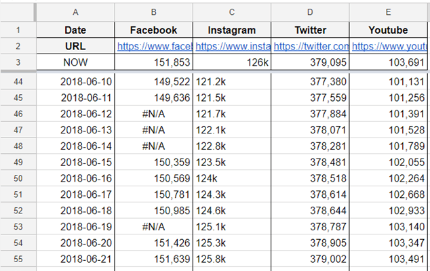The height and width of the screenshot is (271, 430).
Task: Click the Twitter URL link
Action: [311, 46]
